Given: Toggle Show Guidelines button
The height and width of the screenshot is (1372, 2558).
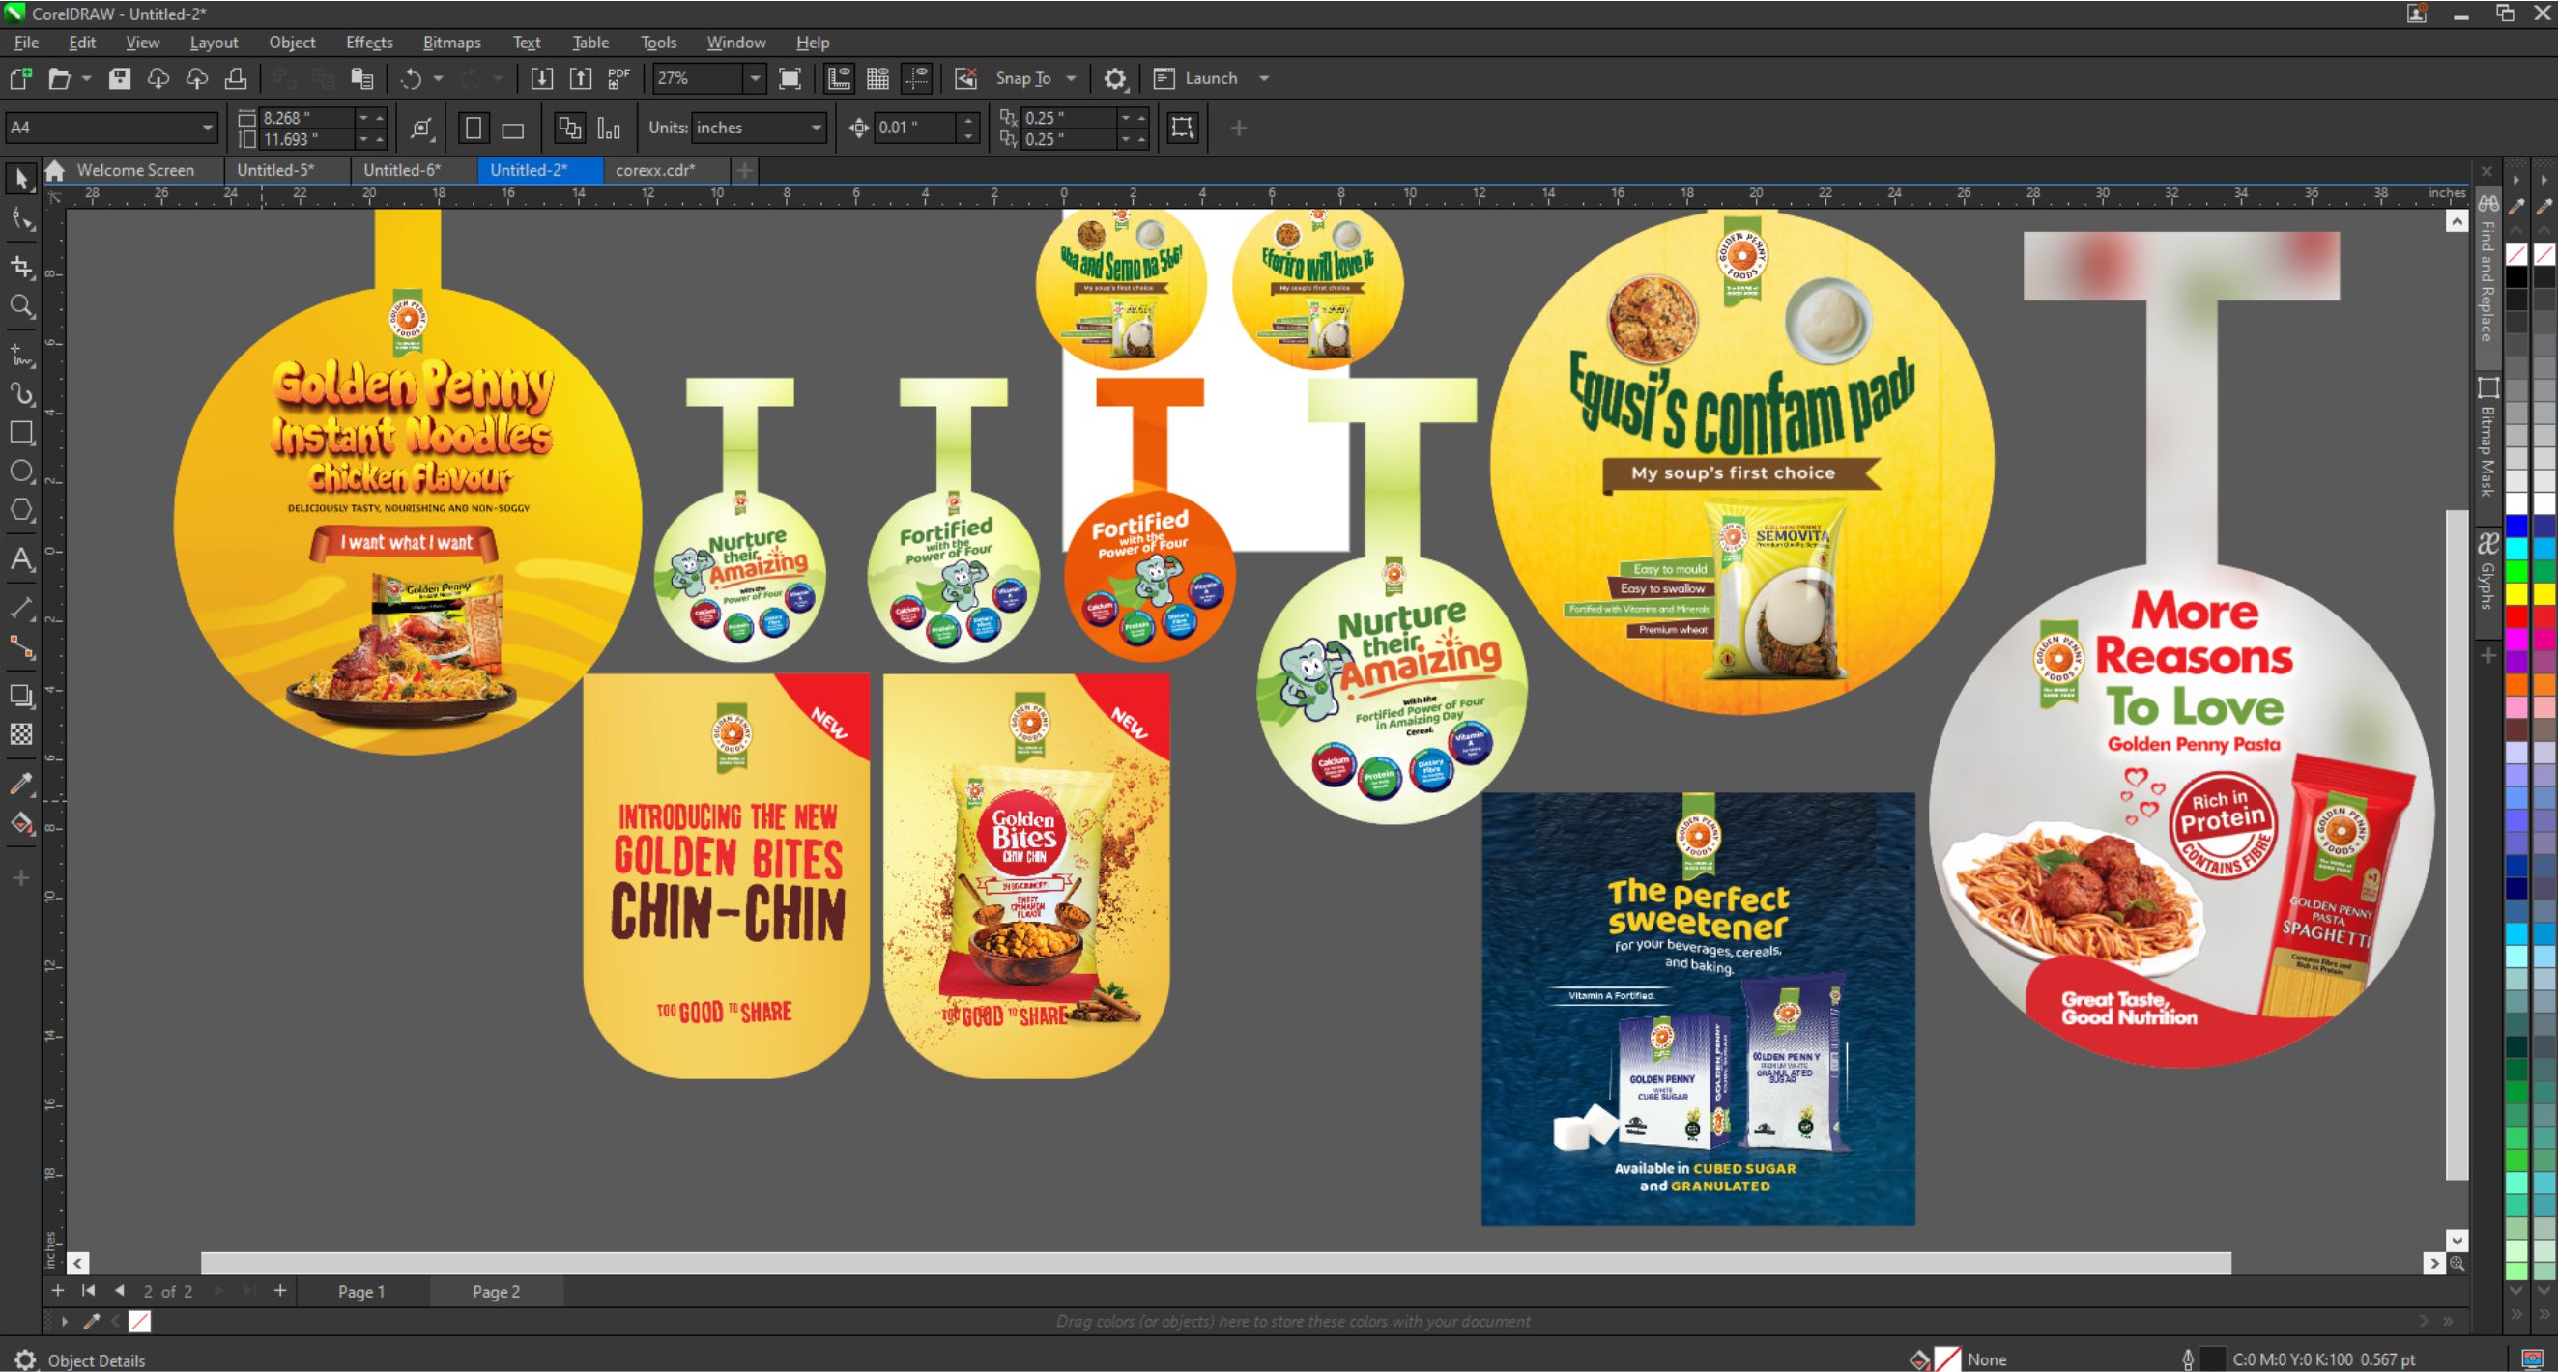Looking at the screenshot, I should (916, 78).
